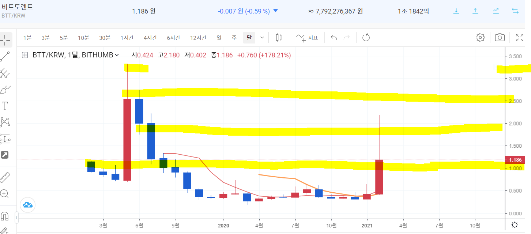This screenshot has width=531, height=234.
Task: Open the axis settings gear at bottom right
Action: [515, 224]
